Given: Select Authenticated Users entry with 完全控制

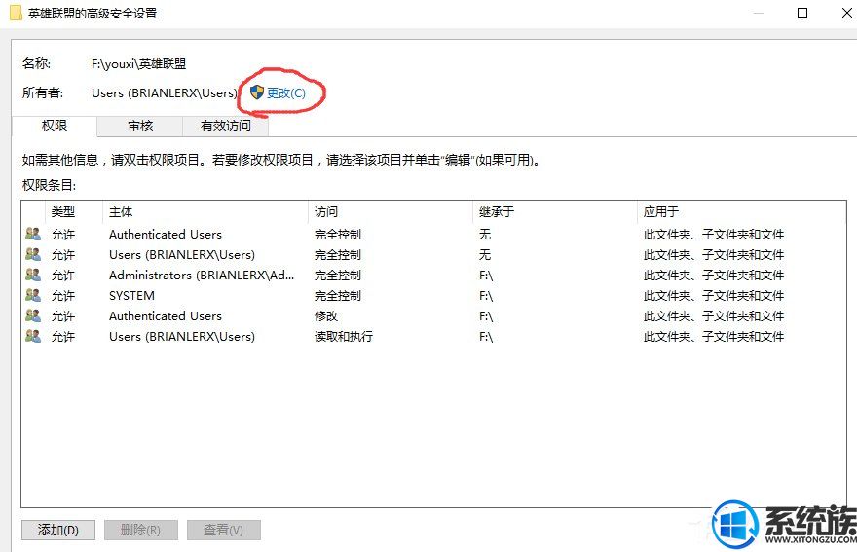Looking at the screenshot, I should pos(433,235).
